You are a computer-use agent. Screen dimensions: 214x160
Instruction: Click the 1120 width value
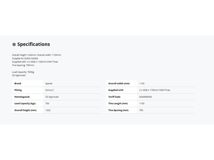pos(142,83)
